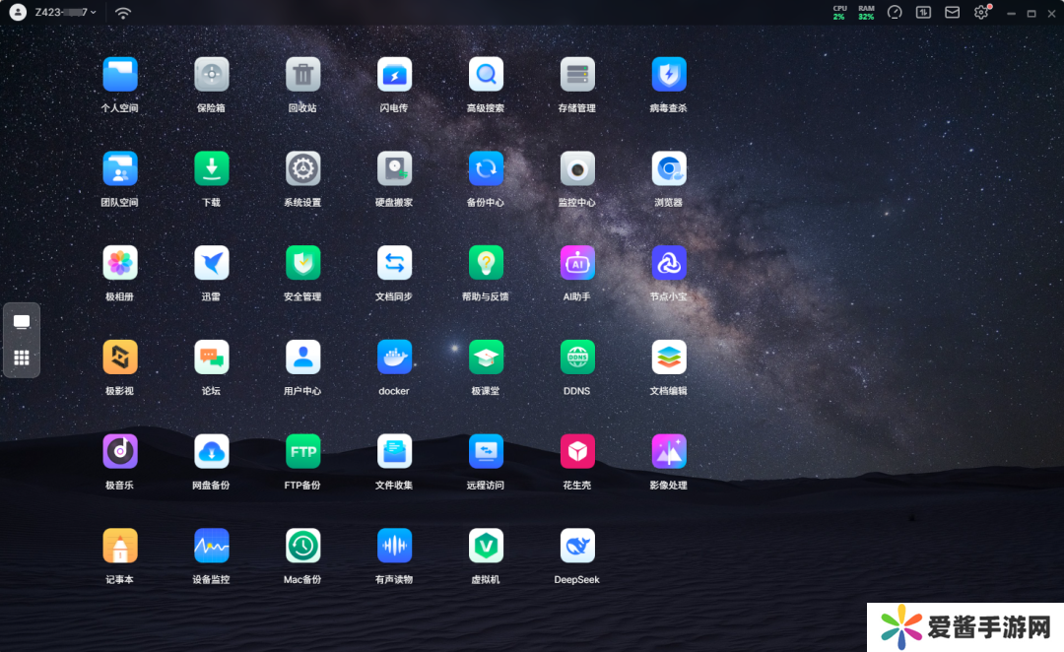Click the CPU usage indicator
This screenshot has height=652, width=1064.
coord(839,13)
